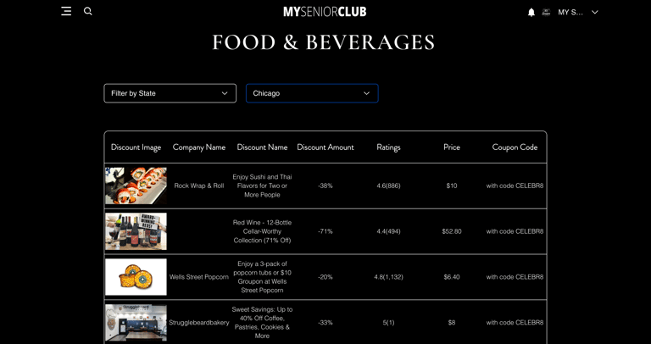Select Wells Street Popcorn company name

pos(199,277)
